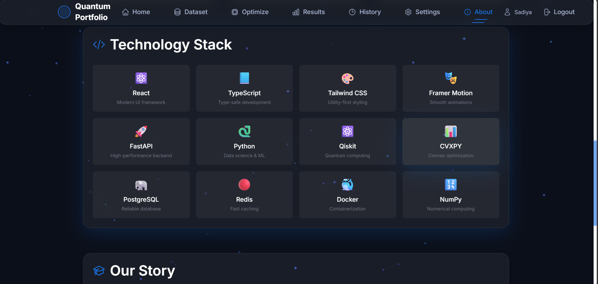Screen dimensions: 598x284
Task: Select the CVXPY card title
Action: 451,146
